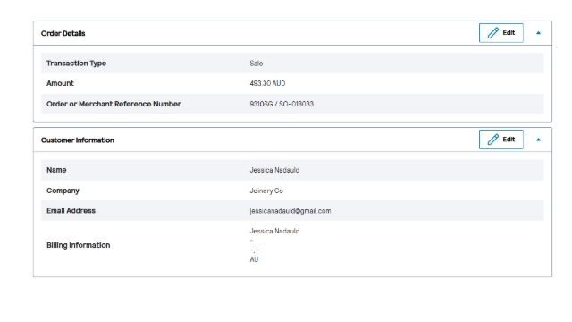The image size is (572, 322).
Task: Collapse the Customer Information panel
Action: coord(538,140)
